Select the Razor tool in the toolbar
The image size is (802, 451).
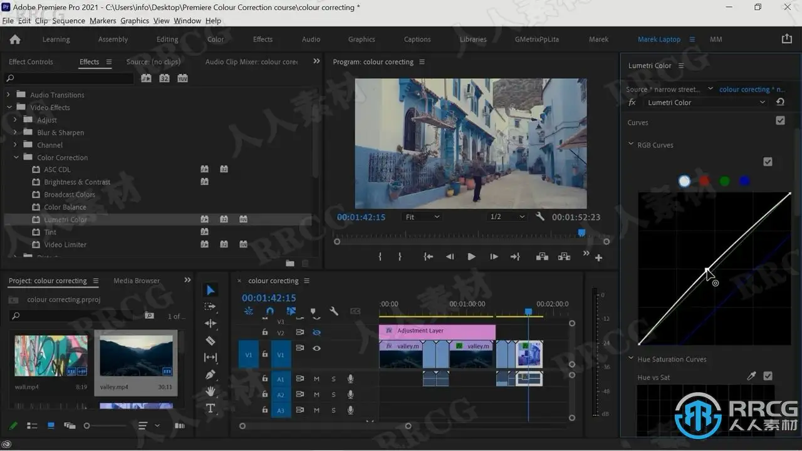click(211, 341)
